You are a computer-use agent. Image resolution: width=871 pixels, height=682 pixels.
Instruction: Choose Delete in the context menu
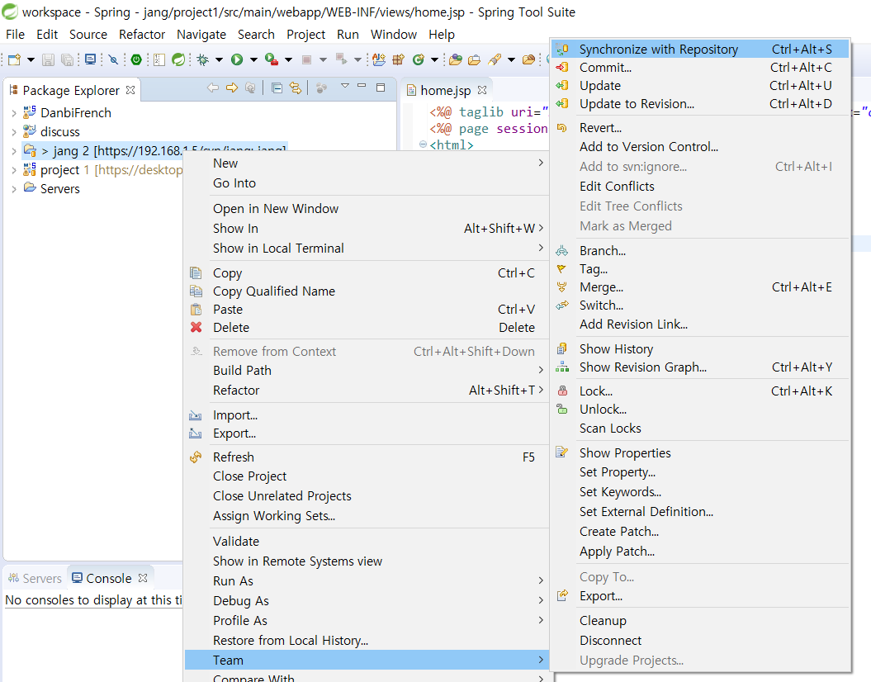click(367, 328)
